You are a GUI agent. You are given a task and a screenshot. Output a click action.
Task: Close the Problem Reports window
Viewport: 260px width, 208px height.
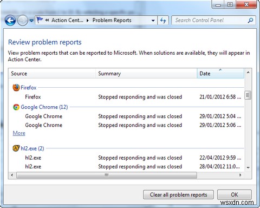point(246,4)
